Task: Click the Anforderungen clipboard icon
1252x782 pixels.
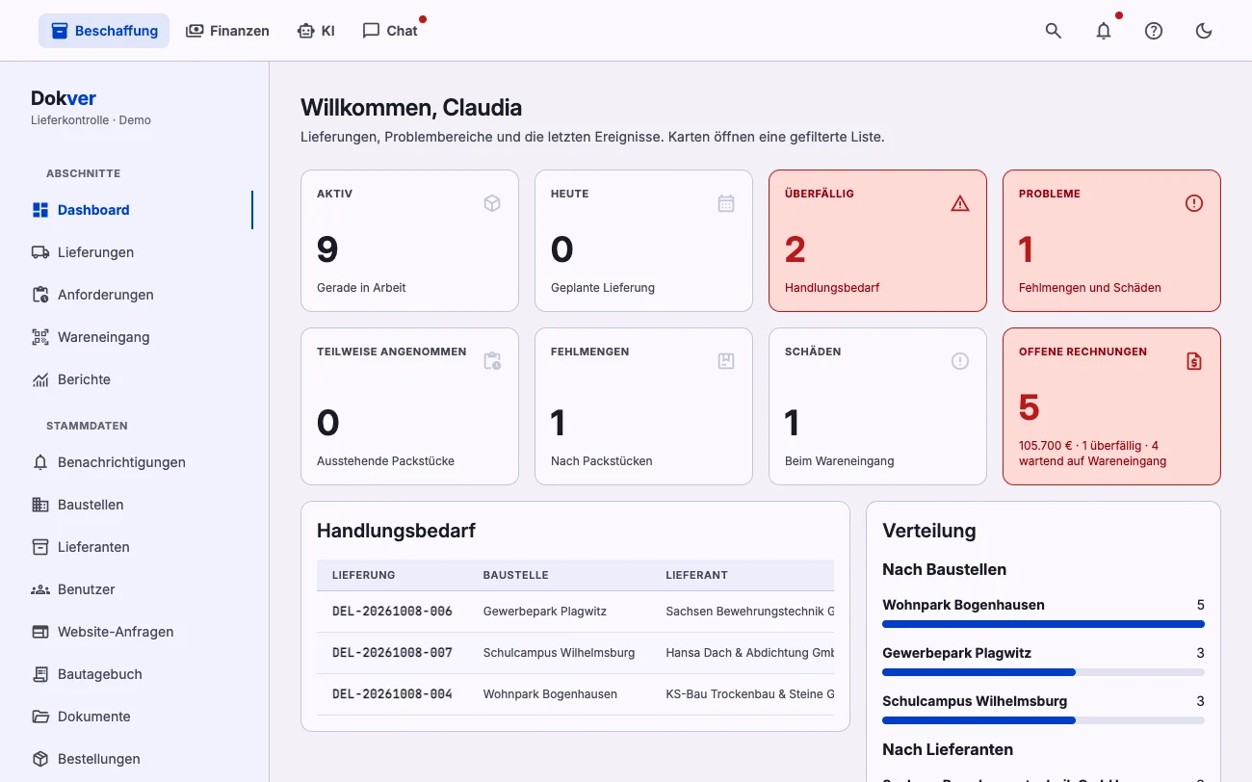Action: click(x=40, y=295)
